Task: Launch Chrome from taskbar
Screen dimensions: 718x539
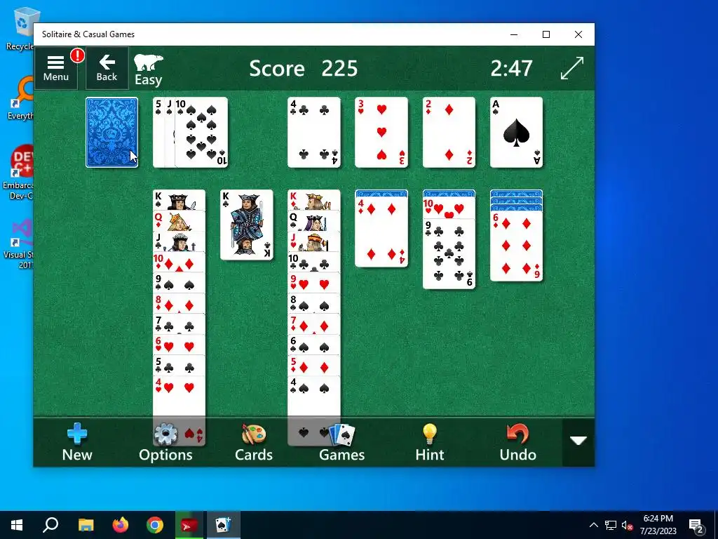Action: tap(155, 525)
